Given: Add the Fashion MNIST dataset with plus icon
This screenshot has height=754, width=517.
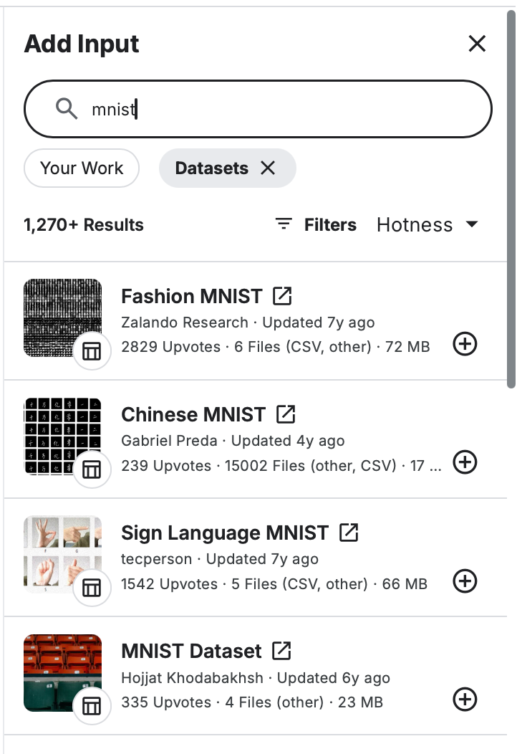Looking at the screenshot, I should (465, 345).
